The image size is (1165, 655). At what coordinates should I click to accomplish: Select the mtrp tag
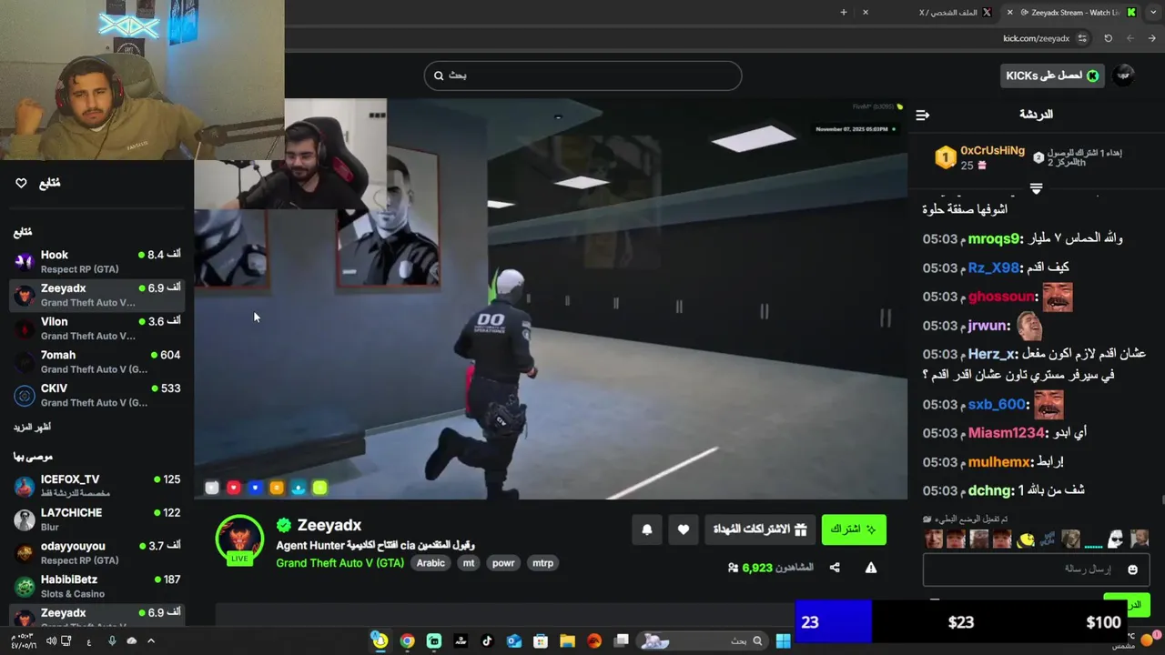[x=542, y=563]
